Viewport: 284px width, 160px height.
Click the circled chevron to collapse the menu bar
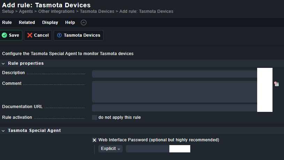click(83, 23)
